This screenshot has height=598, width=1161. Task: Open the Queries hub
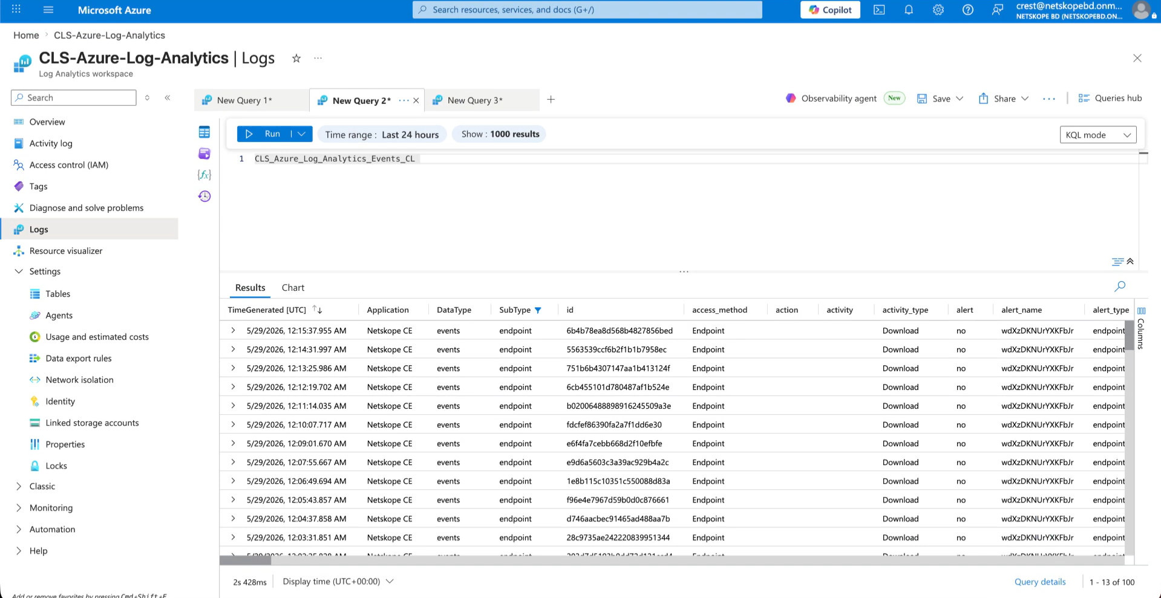coord(1110,98)
